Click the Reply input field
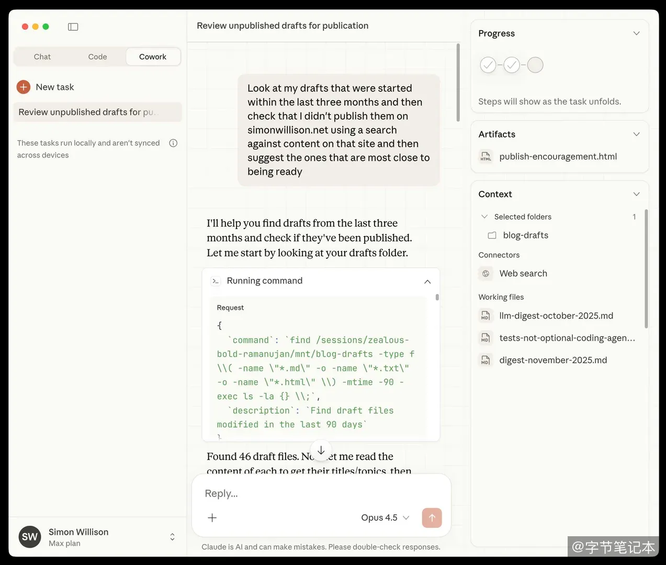Viewport: 666px width, 565px height. 321,493
